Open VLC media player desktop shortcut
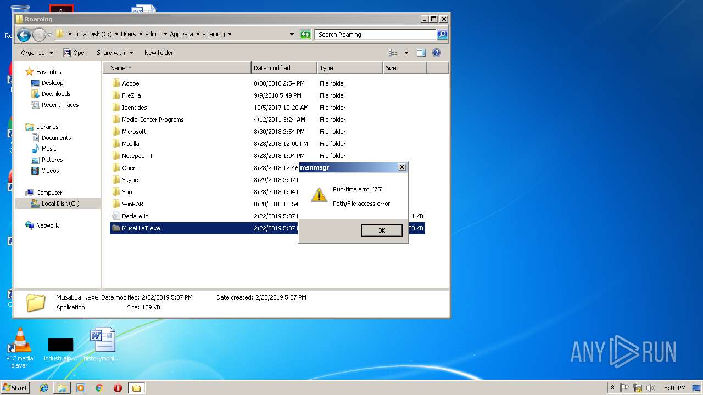Screen dimensions: 703x395 [20, 348]
